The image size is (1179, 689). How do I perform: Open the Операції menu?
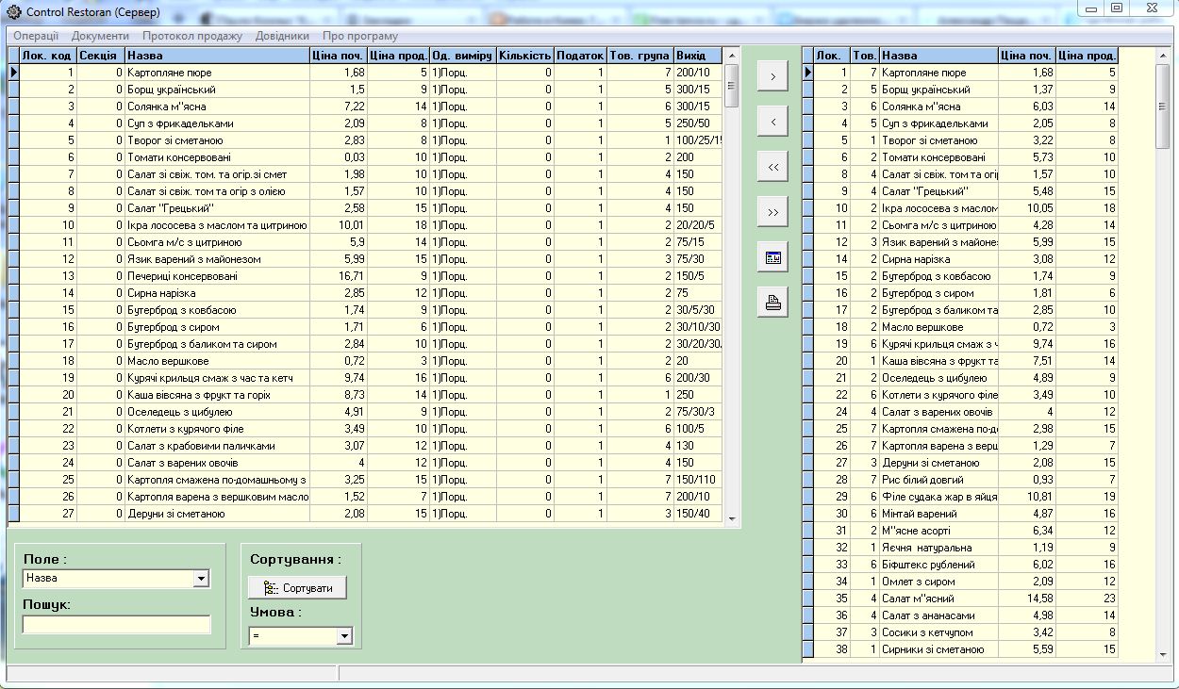(36, 36)
